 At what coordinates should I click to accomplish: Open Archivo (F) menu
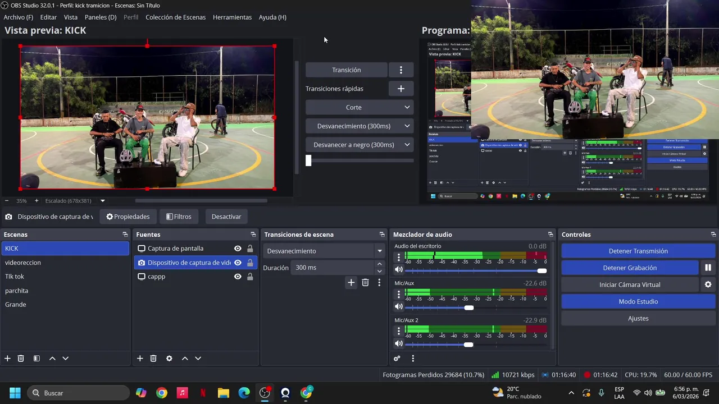[x=19, y=17]
